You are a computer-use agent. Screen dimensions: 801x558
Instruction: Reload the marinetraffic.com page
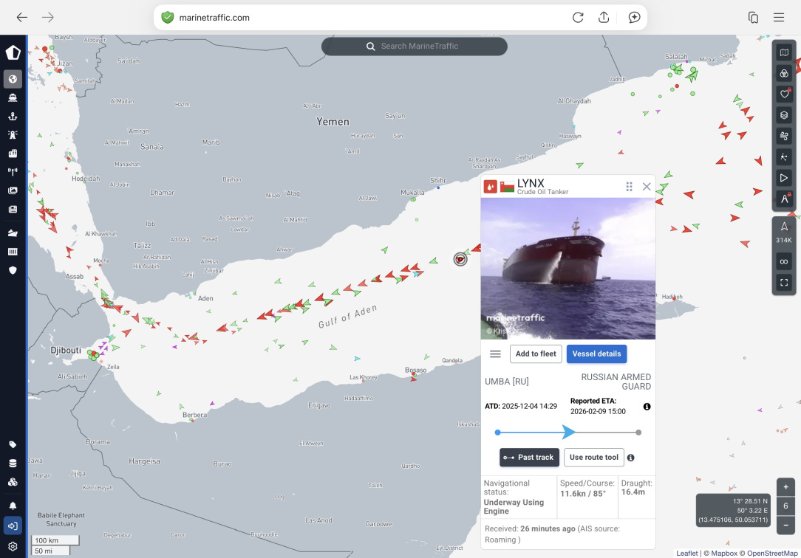(578, 17)
